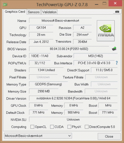Click the Driver Version nvlddmkm field
Viewport: 124px width, 143px height.
click(73, 98)
